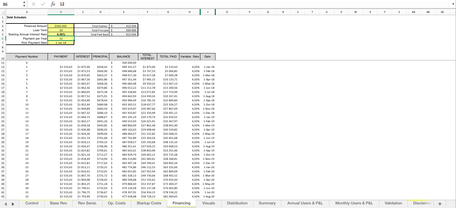Select row 43 header
This screenshot has height=208, width=456.
click(x=3, y=196)
